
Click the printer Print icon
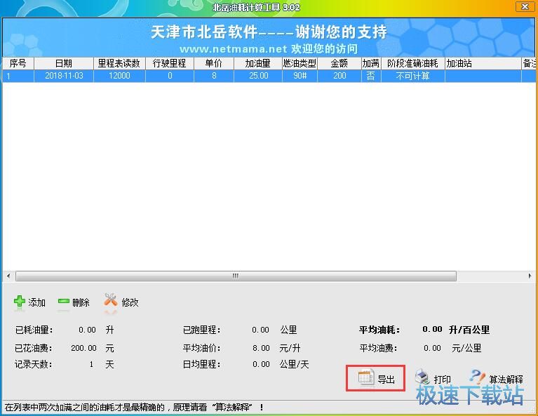pos(422,377)
